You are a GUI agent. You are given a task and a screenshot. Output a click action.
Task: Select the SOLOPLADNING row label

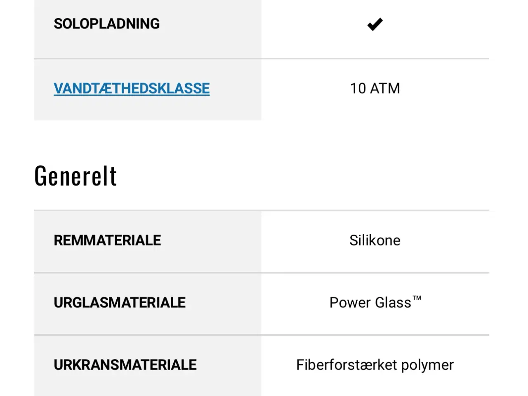point(106,24)
